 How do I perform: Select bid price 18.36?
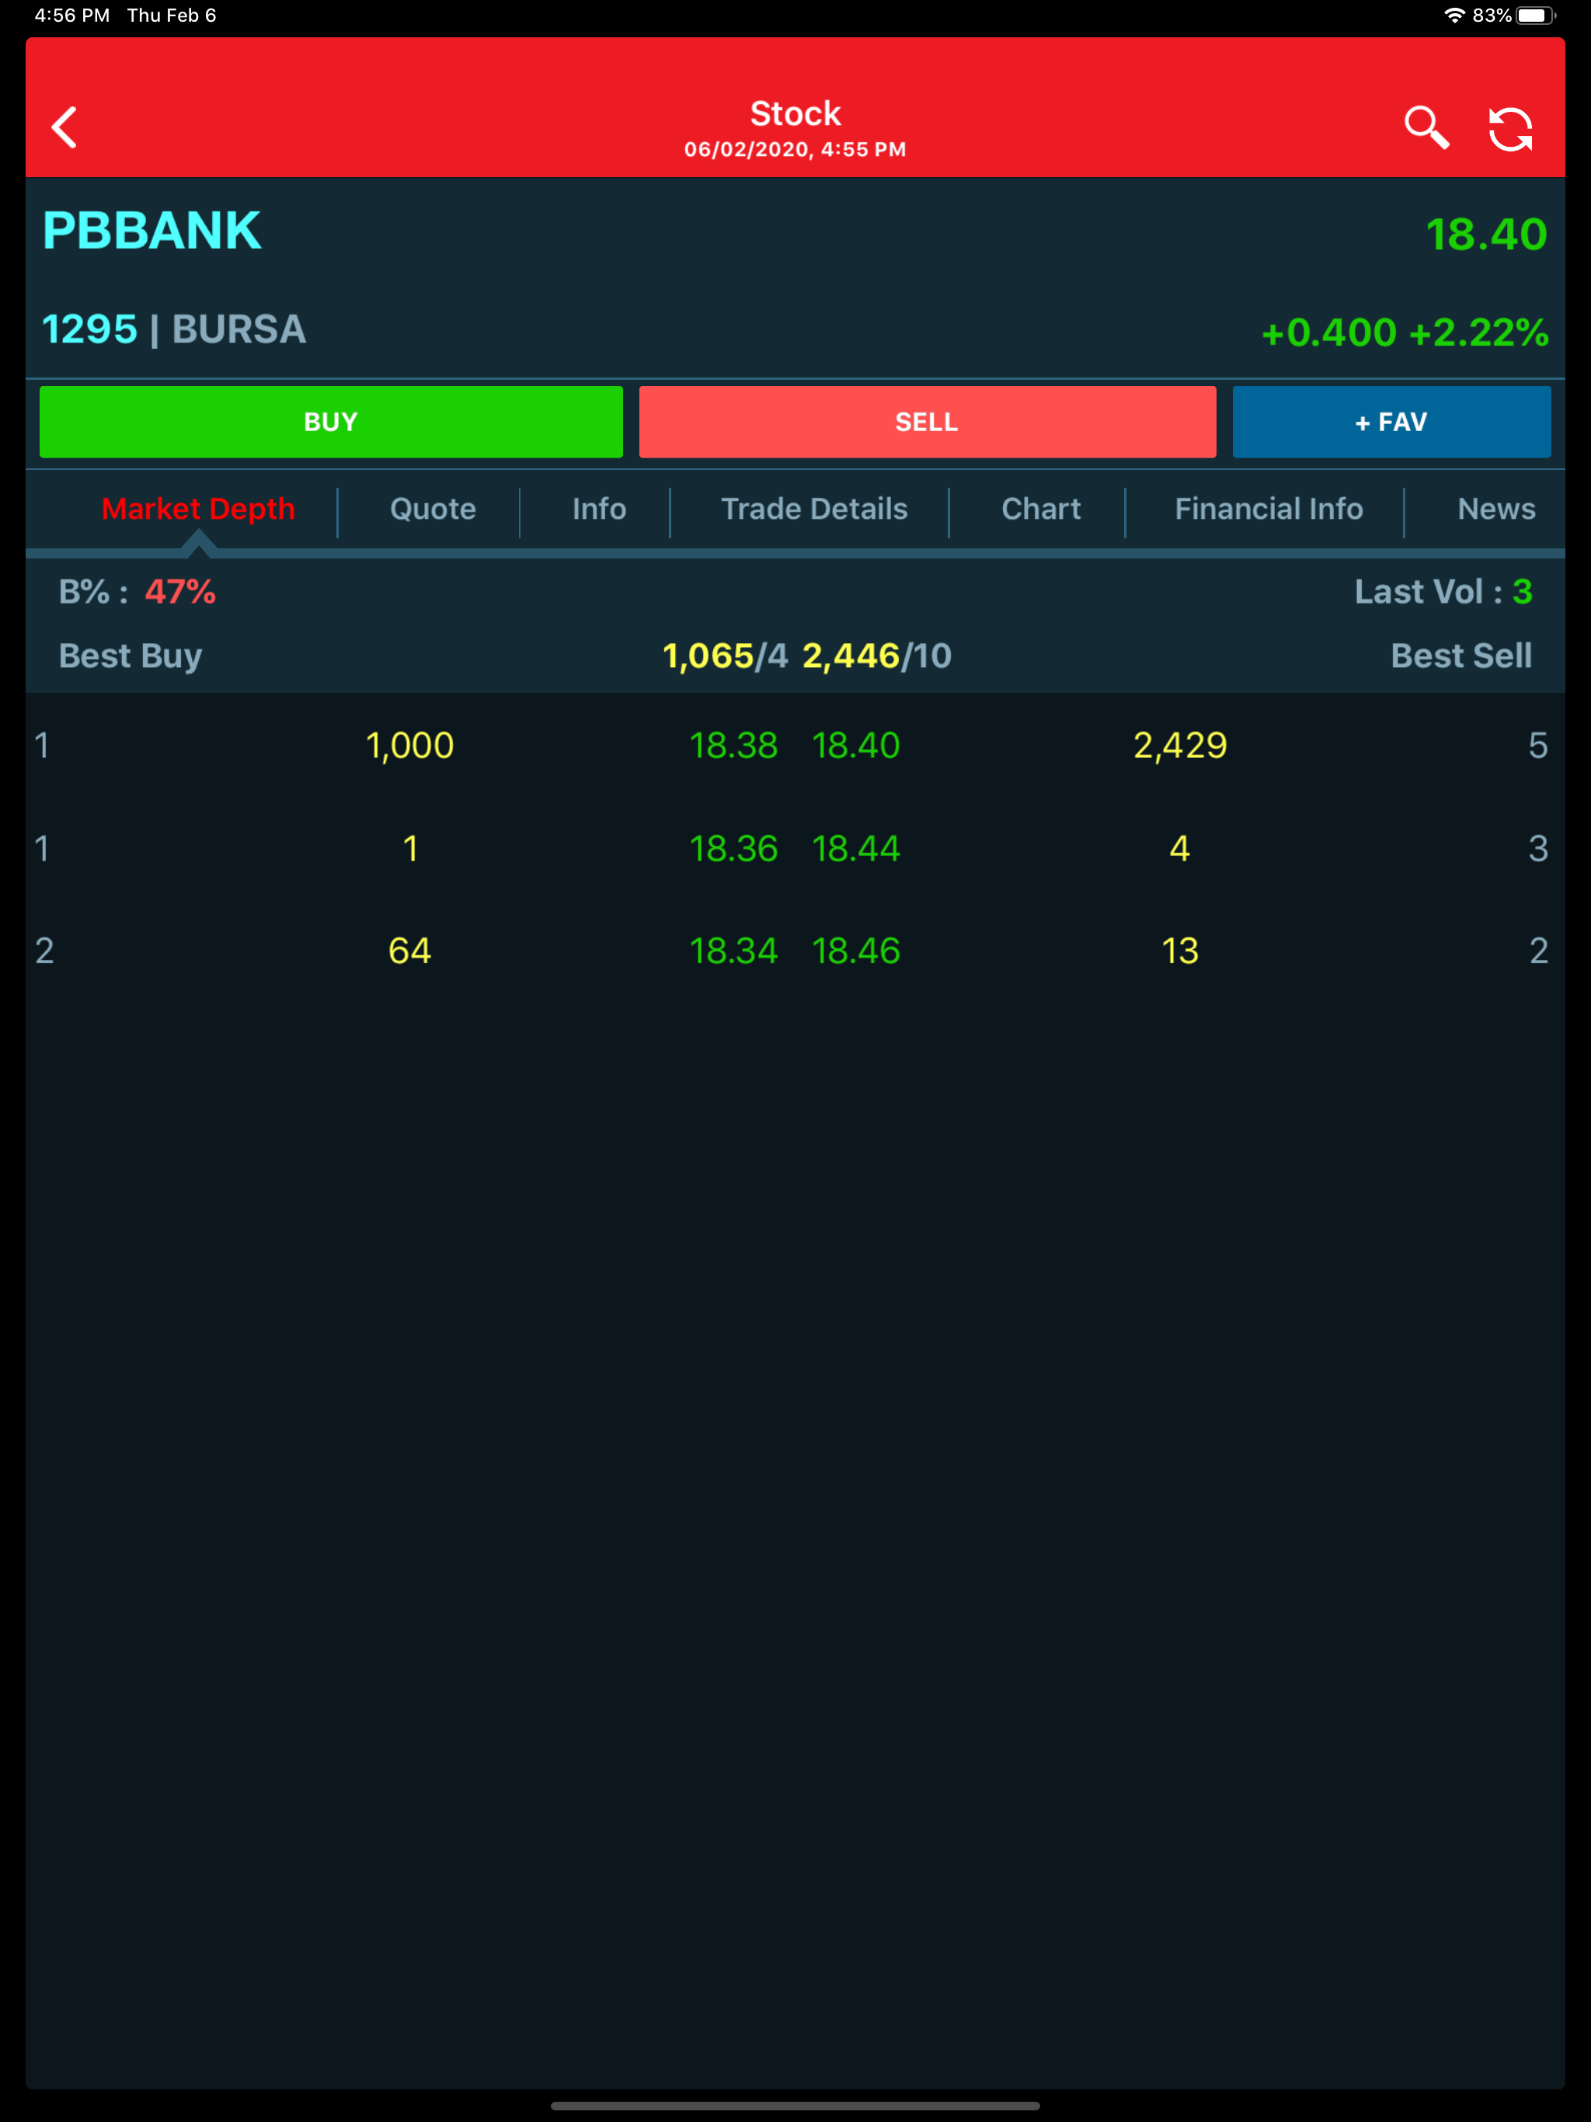734,848
